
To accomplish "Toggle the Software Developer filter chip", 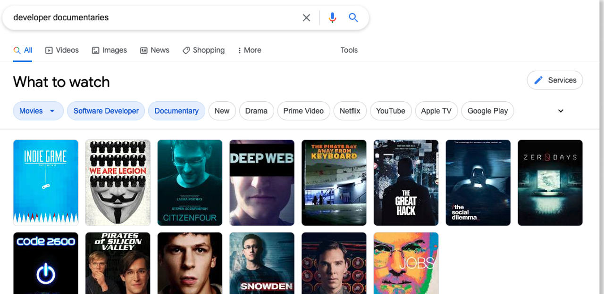I will [x=106, y=111].
